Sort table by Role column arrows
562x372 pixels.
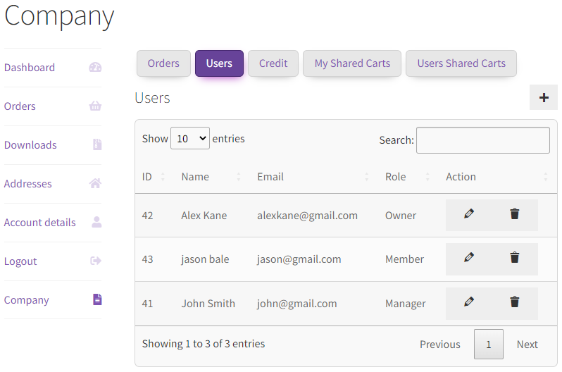tap(427, 177)
